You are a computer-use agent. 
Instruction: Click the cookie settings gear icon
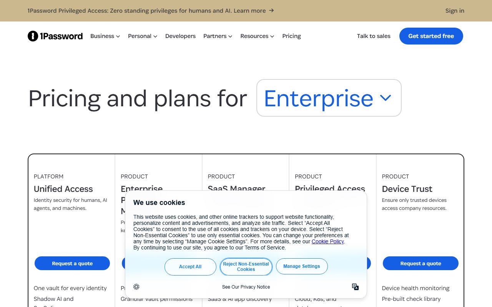click(x=136, y=287)
